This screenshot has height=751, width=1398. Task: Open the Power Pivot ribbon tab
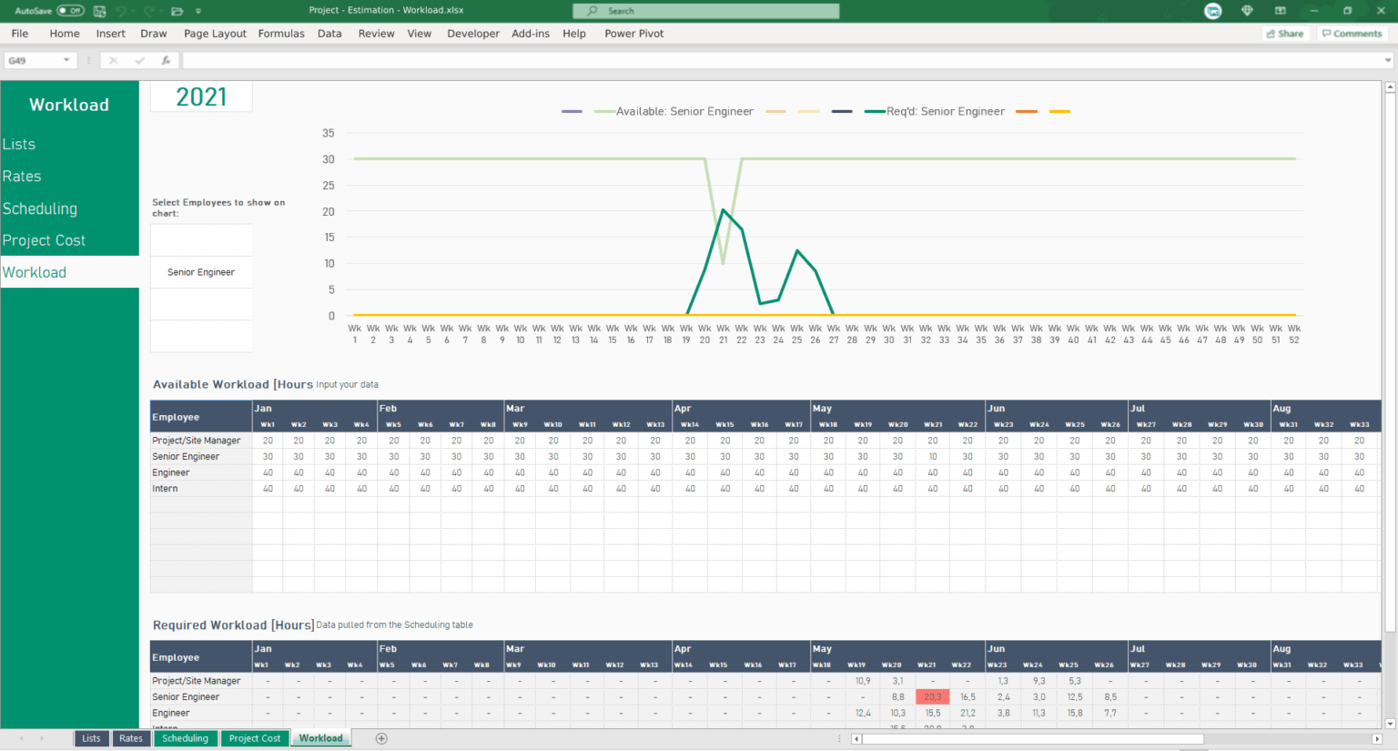point(634,34)
